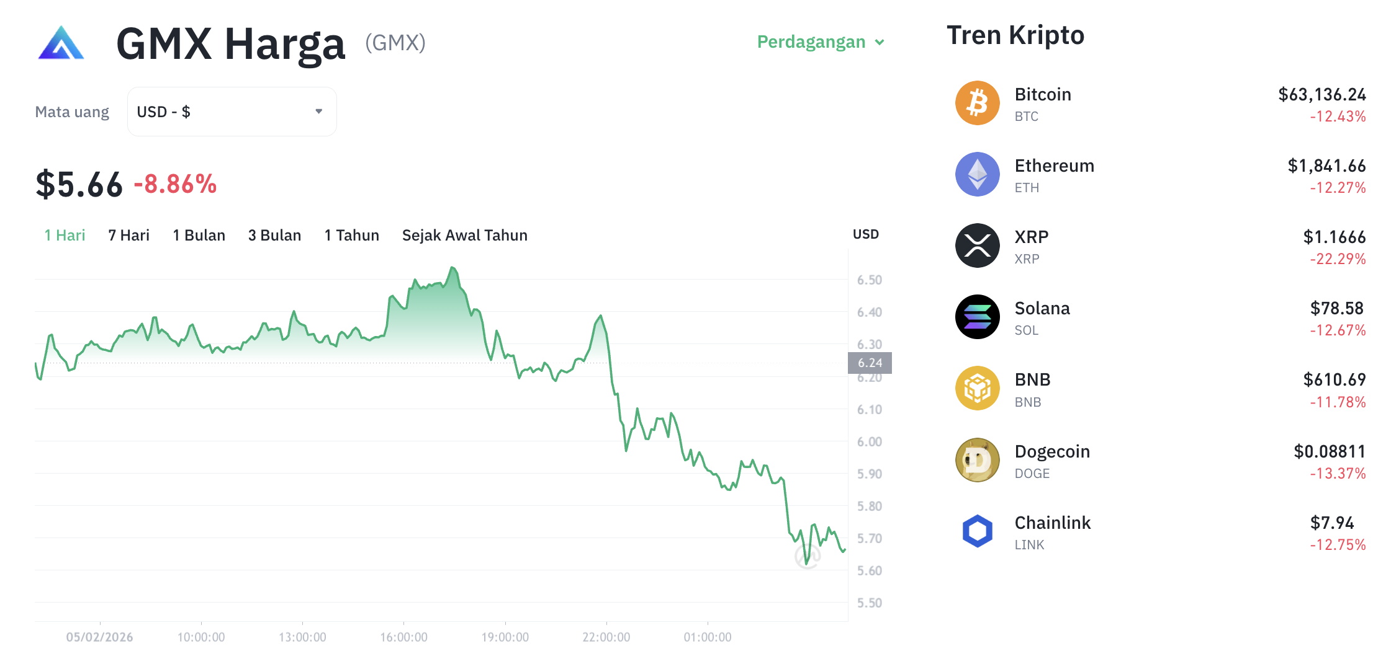Select the Ethereum coin icon
This screenshot has width=1373, height=646.
(x=977, y=174)
